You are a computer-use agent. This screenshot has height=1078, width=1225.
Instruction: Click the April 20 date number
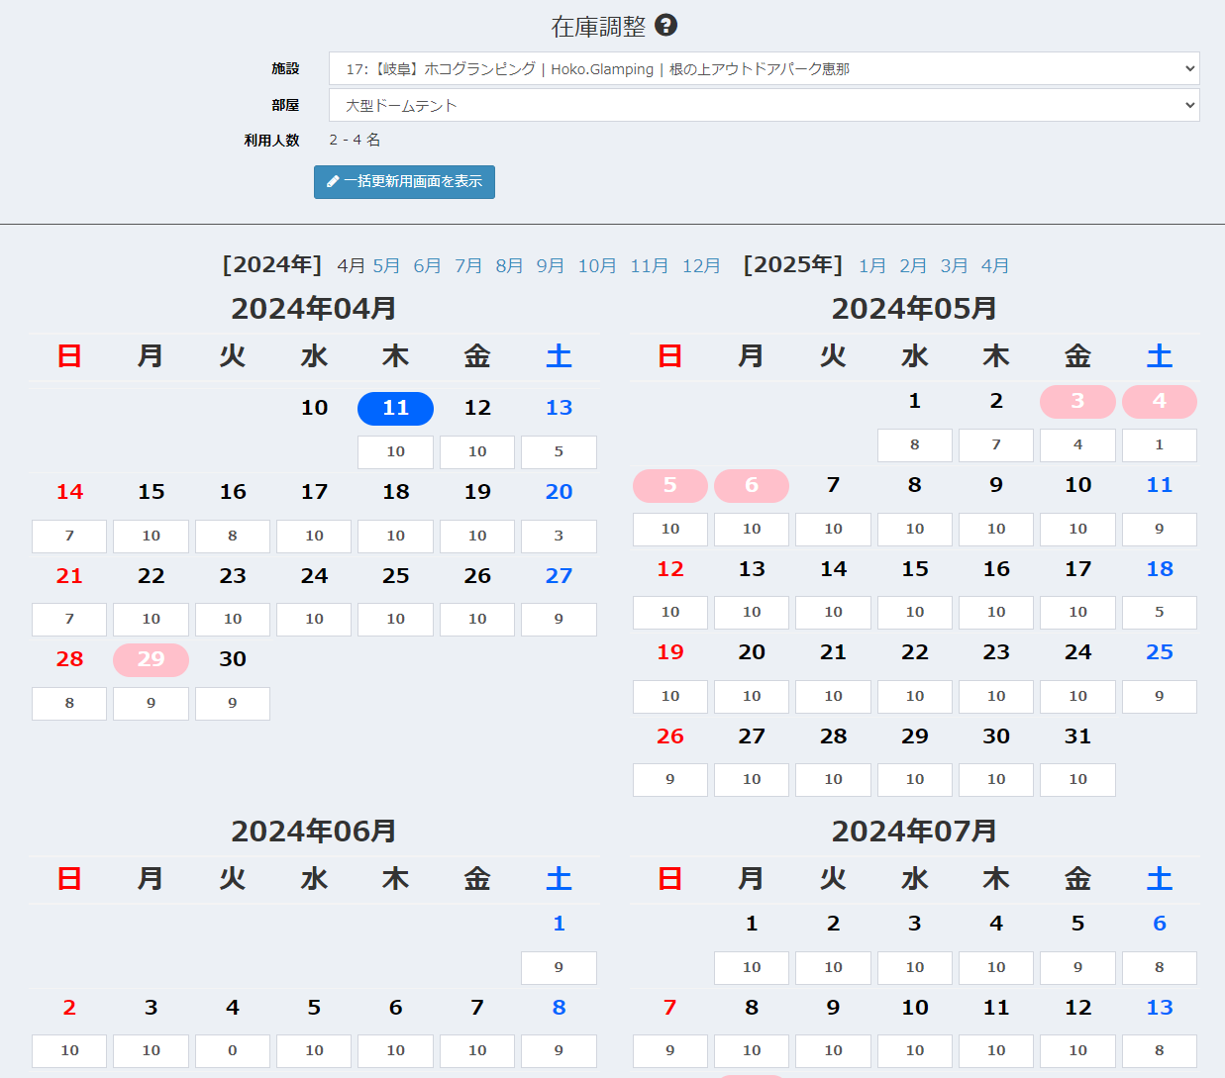(559, 492)
